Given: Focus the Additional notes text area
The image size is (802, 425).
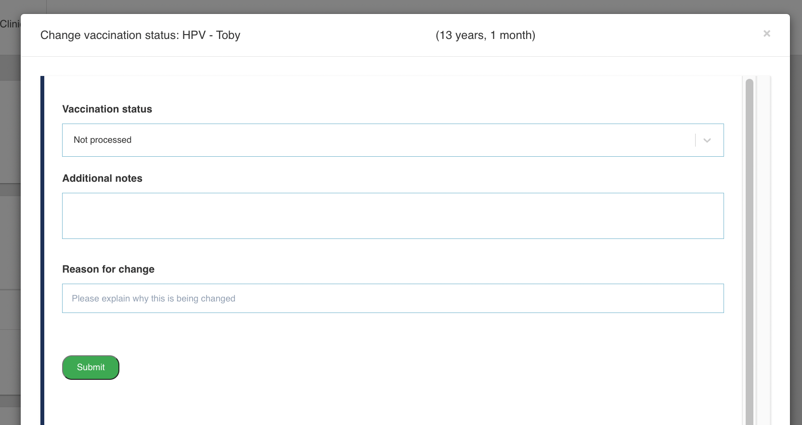Looking at the screenshot, I should (392, 216).
